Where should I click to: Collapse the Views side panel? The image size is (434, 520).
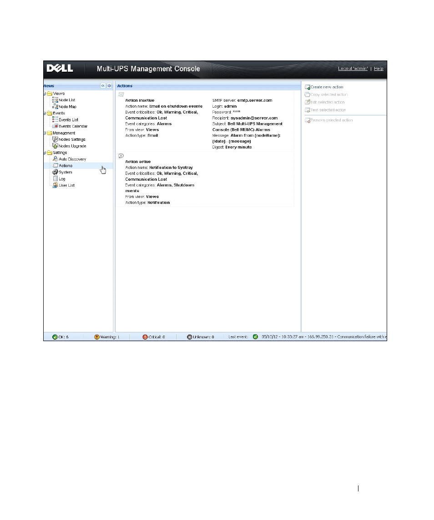103,85
